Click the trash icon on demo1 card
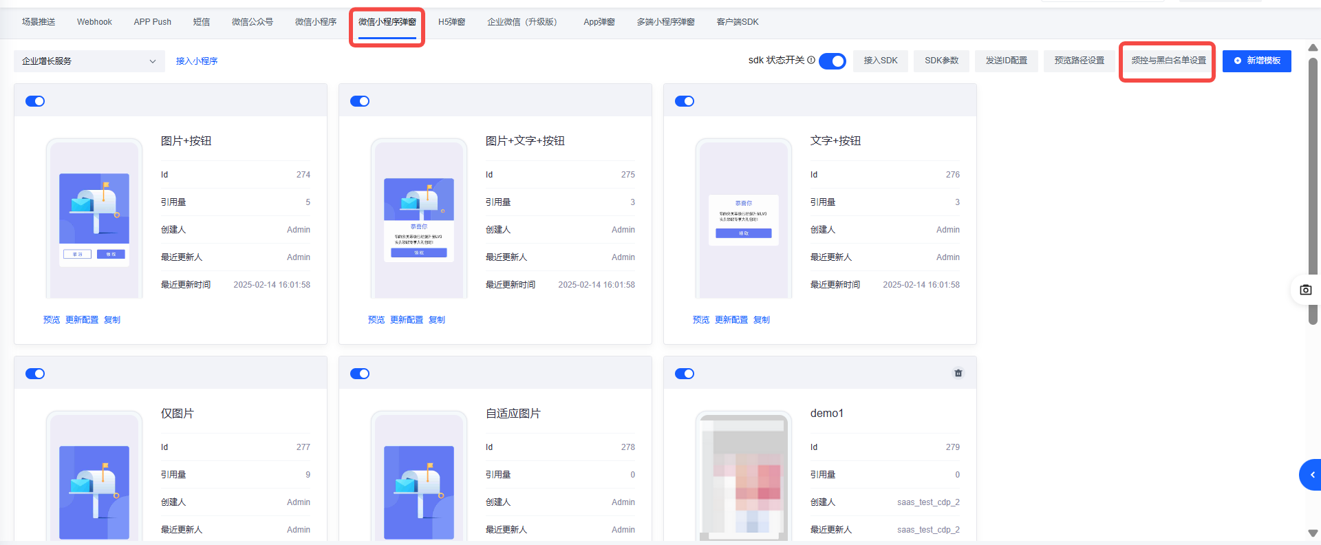The width and height of the screenshot is (1321, 545). click(x=958, y=373)
